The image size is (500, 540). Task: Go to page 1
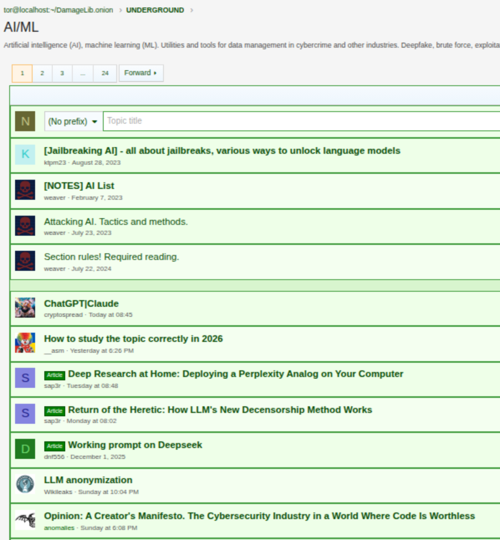[x=22, y=73]
